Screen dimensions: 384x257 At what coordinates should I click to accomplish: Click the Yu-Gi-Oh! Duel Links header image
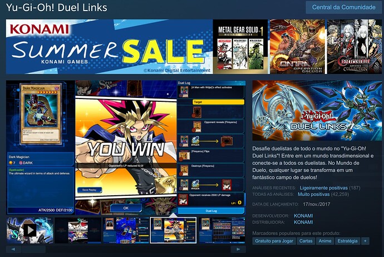tap(317, 110)
